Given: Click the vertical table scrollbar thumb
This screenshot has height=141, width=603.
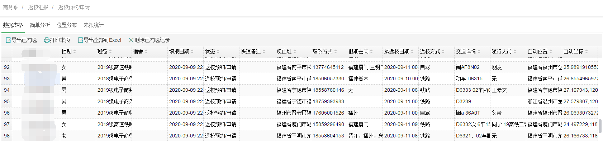Looking at the screenshot, I should (600, 126).
